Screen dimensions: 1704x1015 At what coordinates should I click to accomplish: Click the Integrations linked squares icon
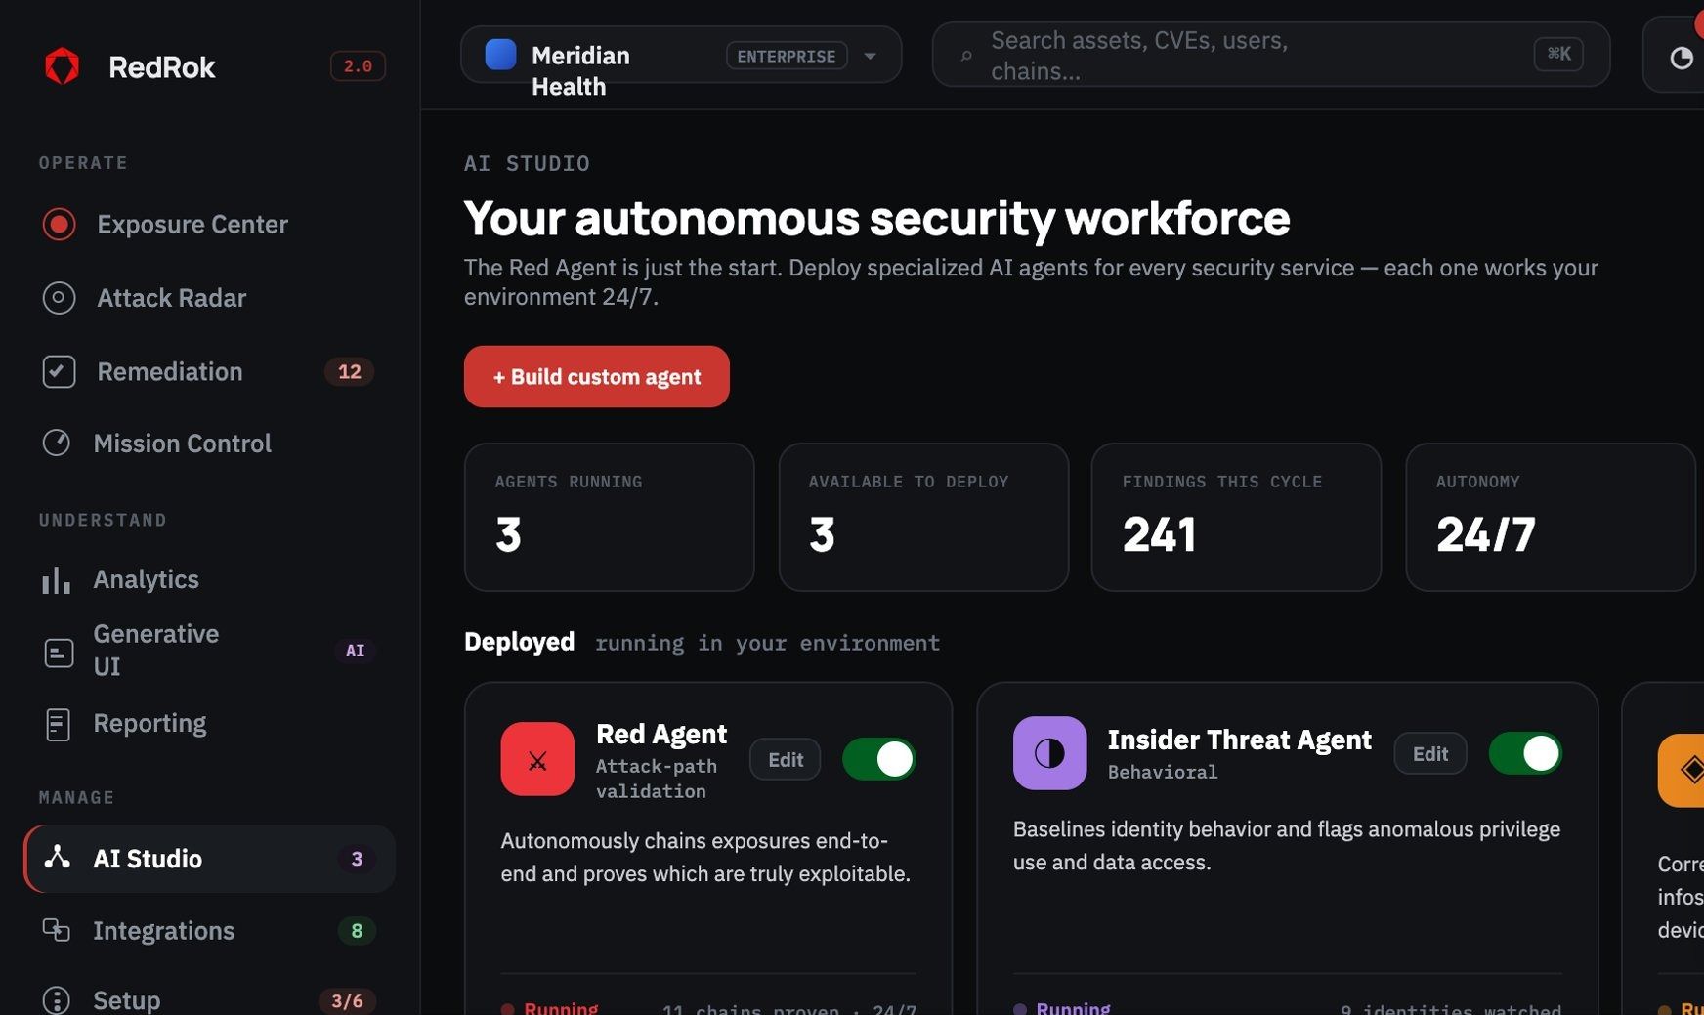click(56, 930)
